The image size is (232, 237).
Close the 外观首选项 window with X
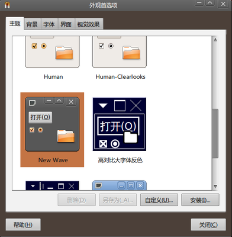pos(223,4)
